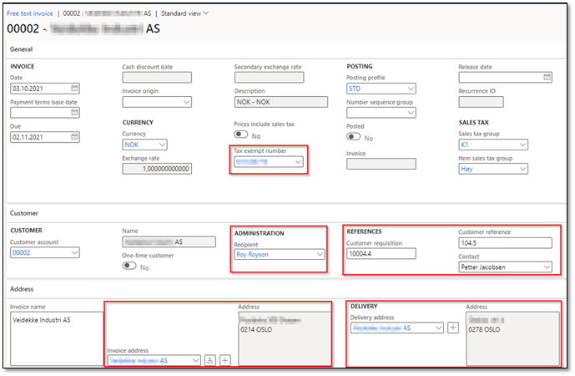Toggle the One-time customer switch
The height and width of the screenshot is (376, 575).
(x=130, y=266)
